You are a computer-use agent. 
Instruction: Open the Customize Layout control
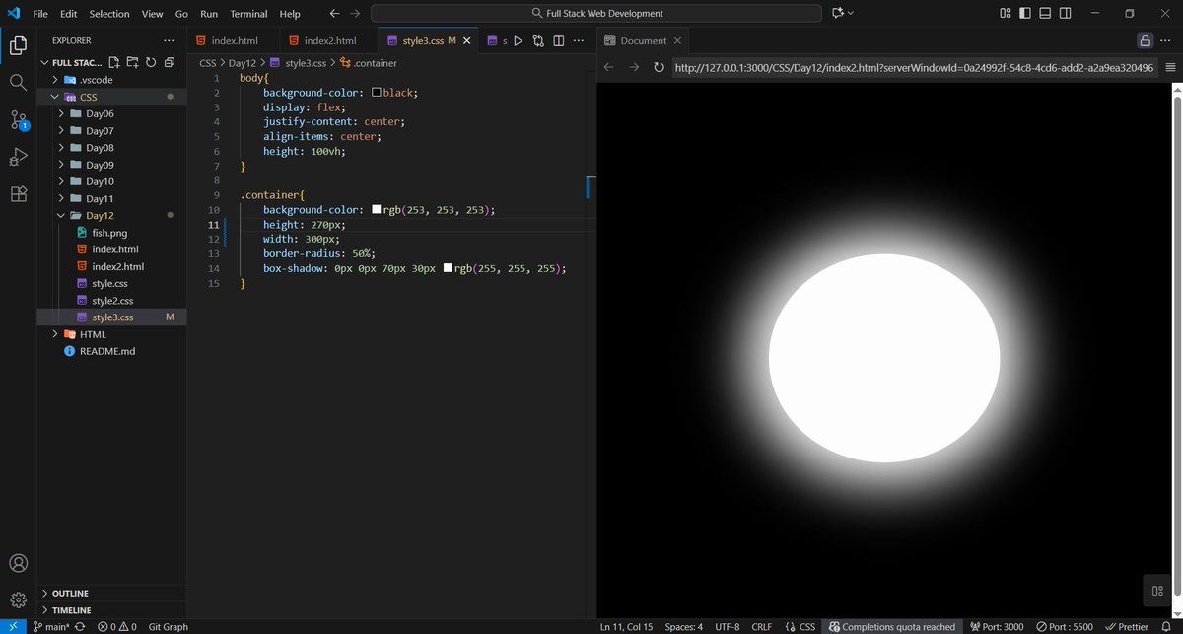pos(1006,14)
